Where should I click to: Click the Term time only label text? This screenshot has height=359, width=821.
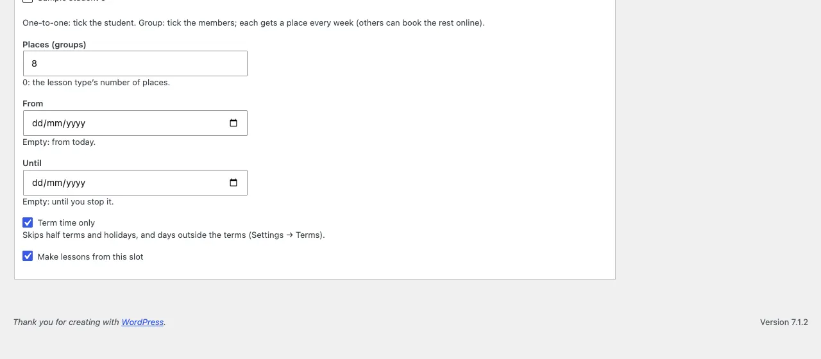point(66,222)
